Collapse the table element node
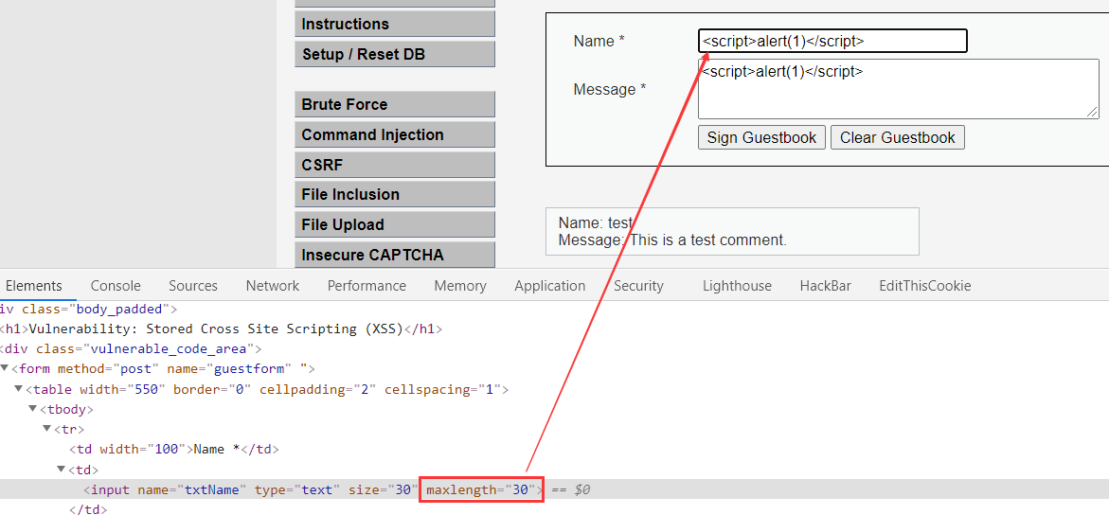1109x515 pixels. [19, 389]
